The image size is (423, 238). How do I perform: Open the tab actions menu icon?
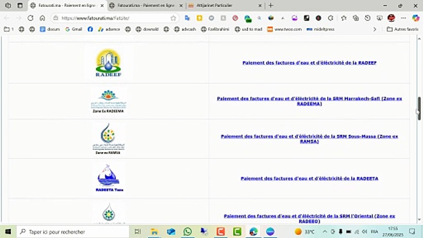click(x=20, y=6)
